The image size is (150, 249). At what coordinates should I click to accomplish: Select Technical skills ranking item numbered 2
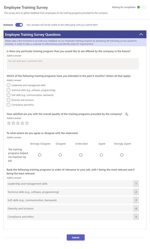(73, 192)
